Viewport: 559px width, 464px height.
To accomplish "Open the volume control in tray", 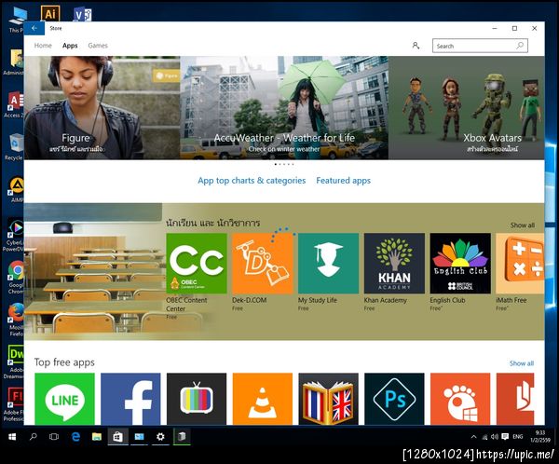I will (x=495, y=437).
